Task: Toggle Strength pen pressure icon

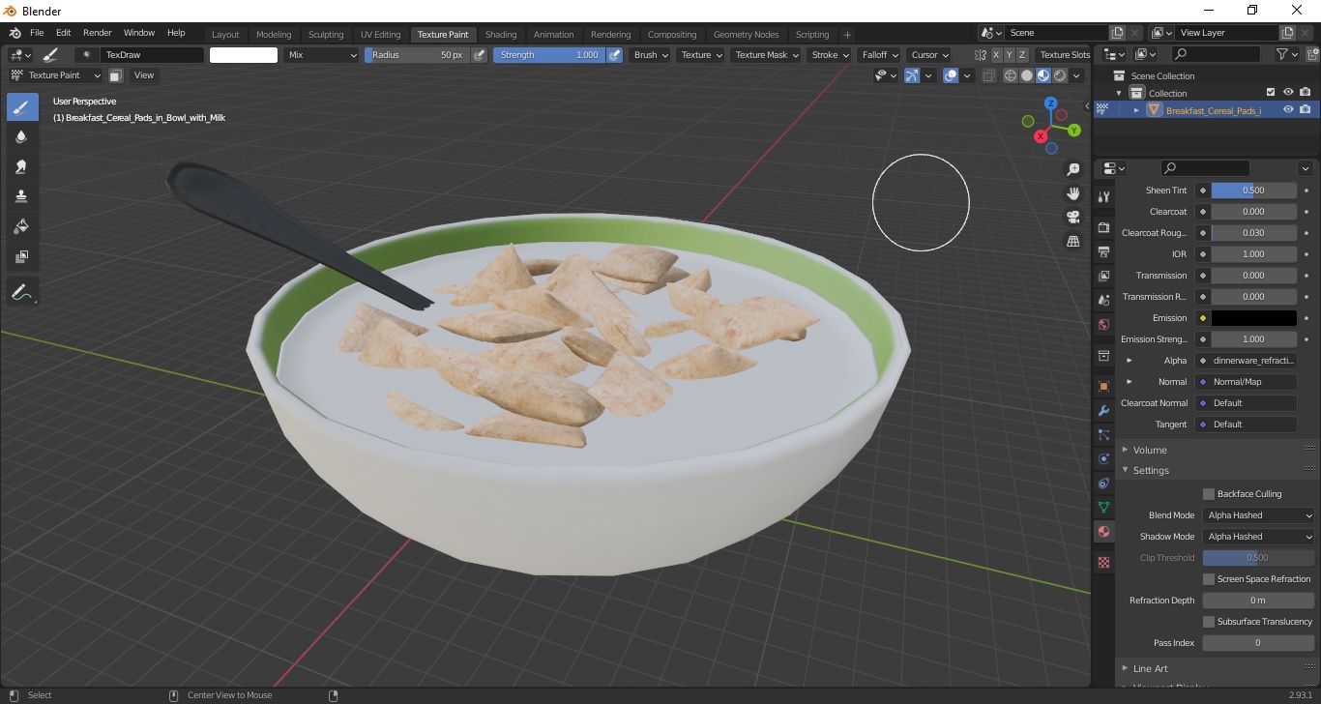Action: (614, 55)
